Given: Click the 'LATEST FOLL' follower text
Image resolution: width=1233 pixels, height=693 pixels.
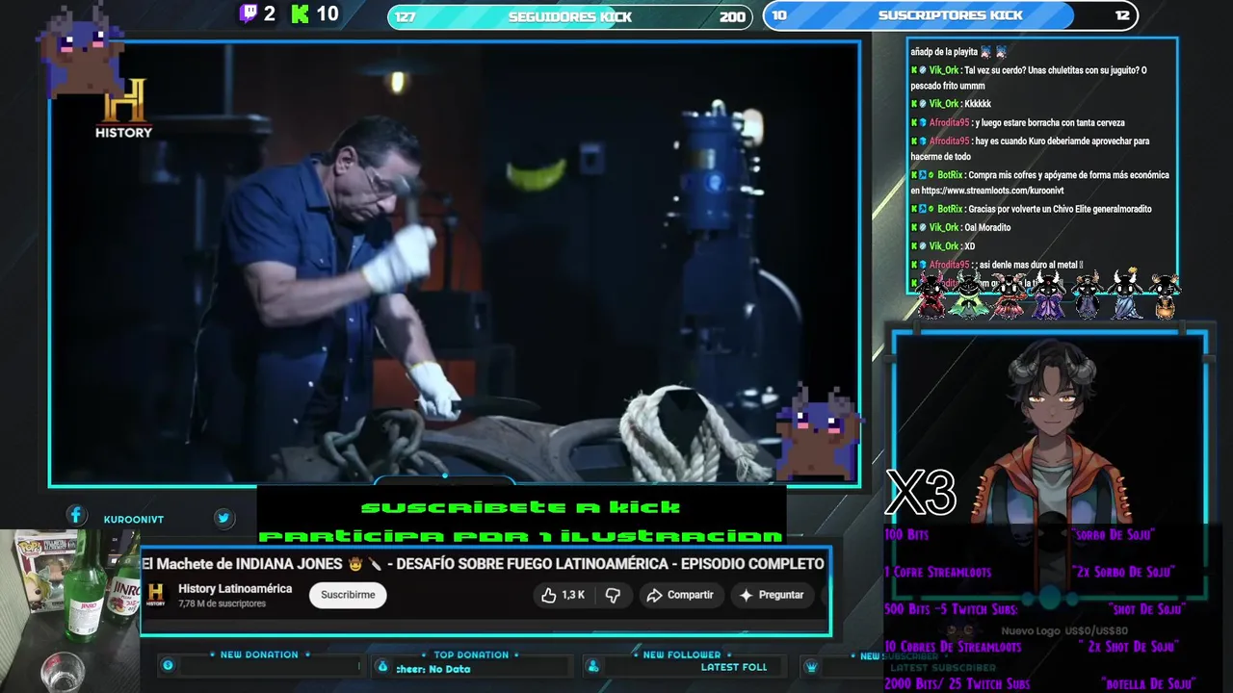Looking at the screenshot, I should pos(734,667).
